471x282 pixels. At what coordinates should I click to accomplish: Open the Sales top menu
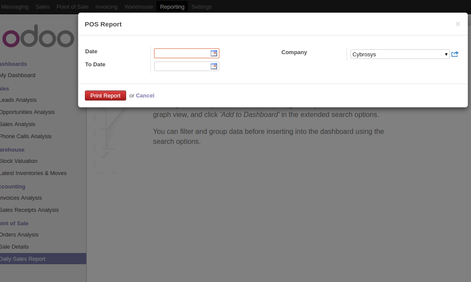42,6
